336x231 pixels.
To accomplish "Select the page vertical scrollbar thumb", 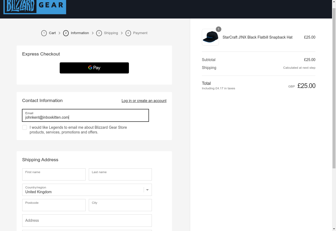I will click(x=334, y=88).
